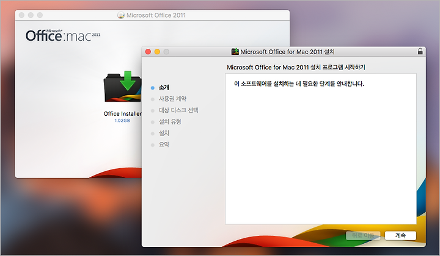The width and height of the screenshot is (440, 256).
Task: Click the installer heading 설치 프로그램 시작하기
Action: click(x=296, y=68)
